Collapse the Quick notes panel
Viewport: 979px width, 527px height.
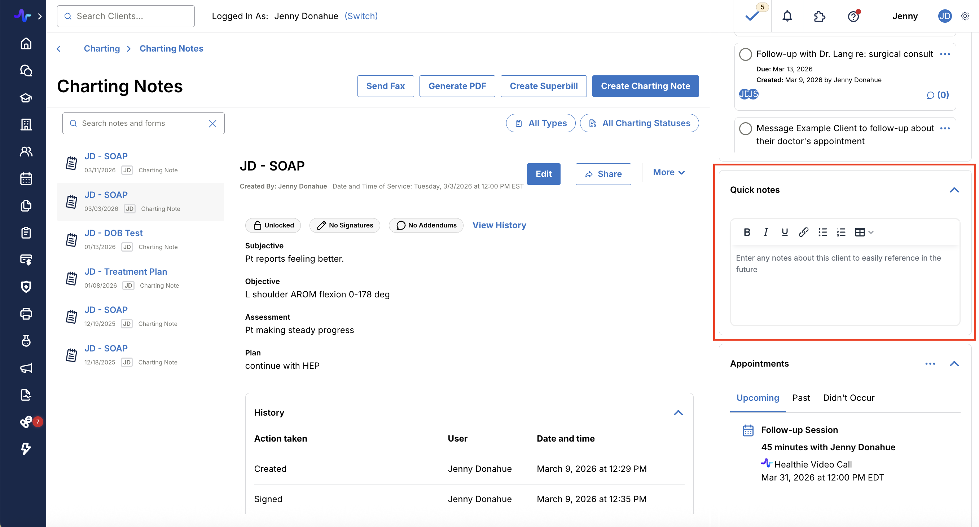pyautogui.click(x=954, y=190)
